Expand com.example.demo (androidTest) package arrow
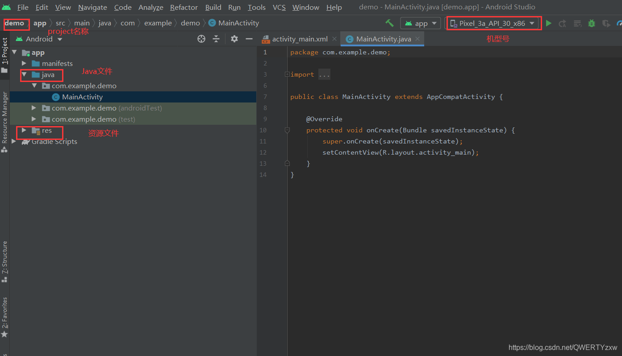The width and height of the screenshot is (622, 356). pyautogui.click(x=34, y=108)
